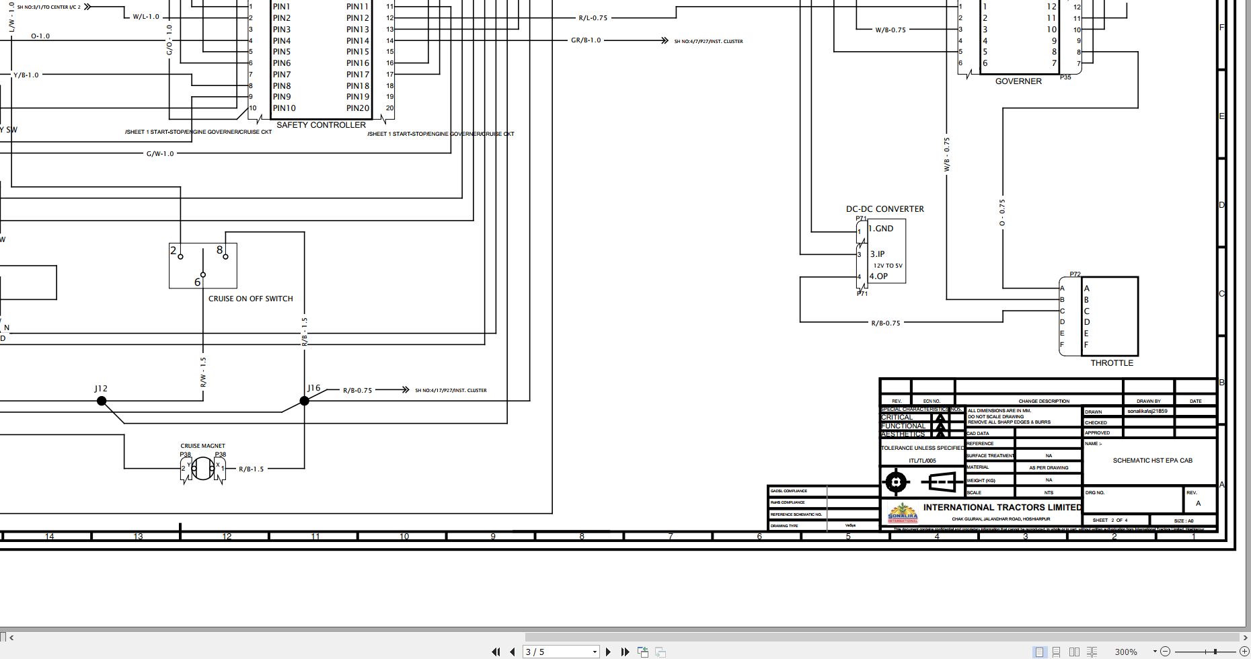
Task: Zoom in with the plus button
Action: click(x=1244, y=652)
